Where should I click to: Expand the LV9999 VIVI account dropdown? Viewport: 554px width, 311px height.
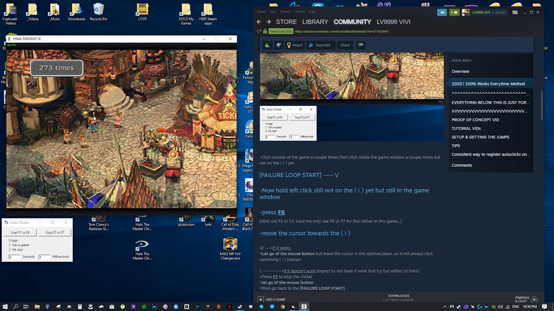(x=489, y=13)
